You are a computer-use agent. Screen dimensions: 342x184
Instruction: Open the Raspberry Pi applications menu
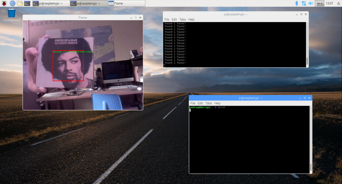pyautogui.click(x=4, y=3)
